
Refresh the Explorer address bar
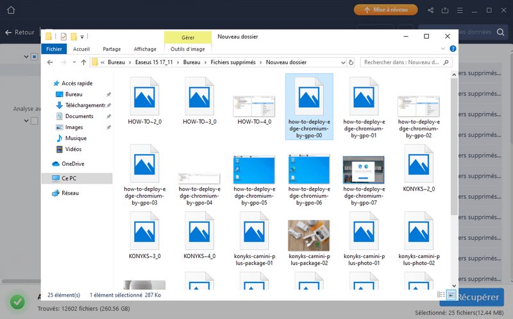pos(351,62)
